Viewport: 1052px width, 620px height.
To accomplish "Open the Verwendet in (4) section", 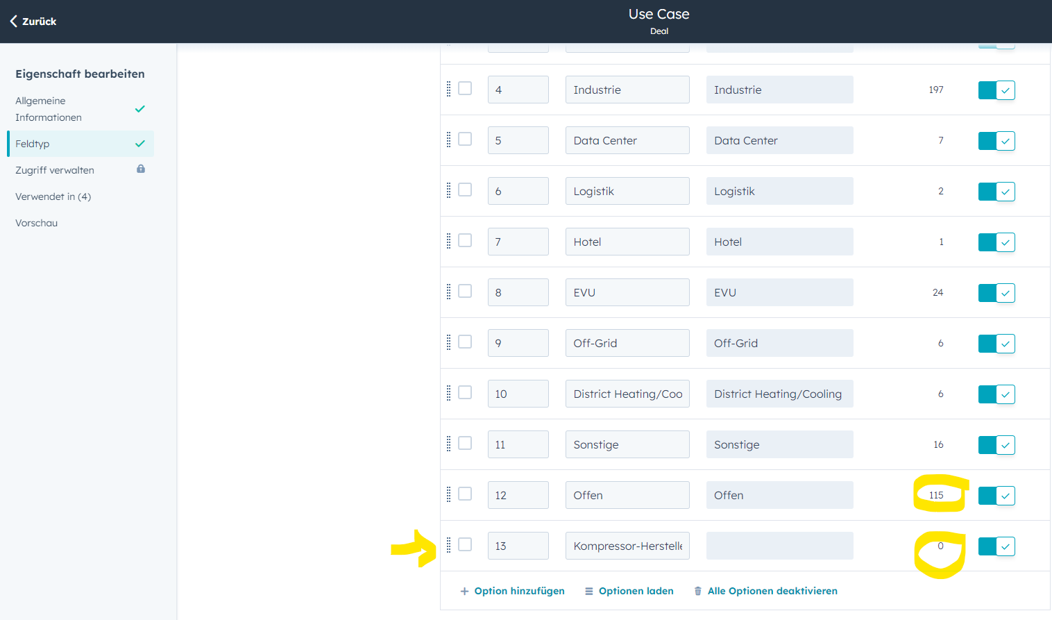I will pyautogui.click(x=53, y=196).
